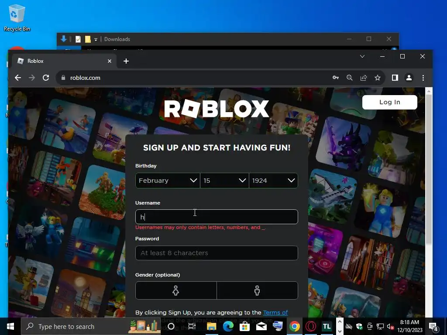Open Task View on taskbar

pos(192,326)
